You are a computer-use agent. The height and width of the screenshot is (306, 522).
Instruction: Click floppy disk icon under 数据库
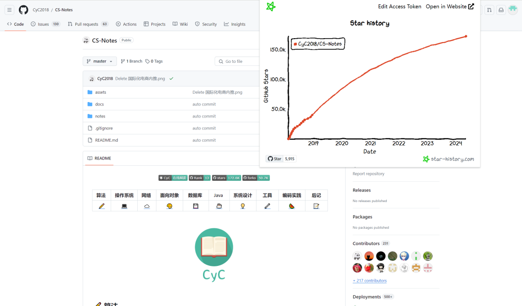click(x=195, y=206)
